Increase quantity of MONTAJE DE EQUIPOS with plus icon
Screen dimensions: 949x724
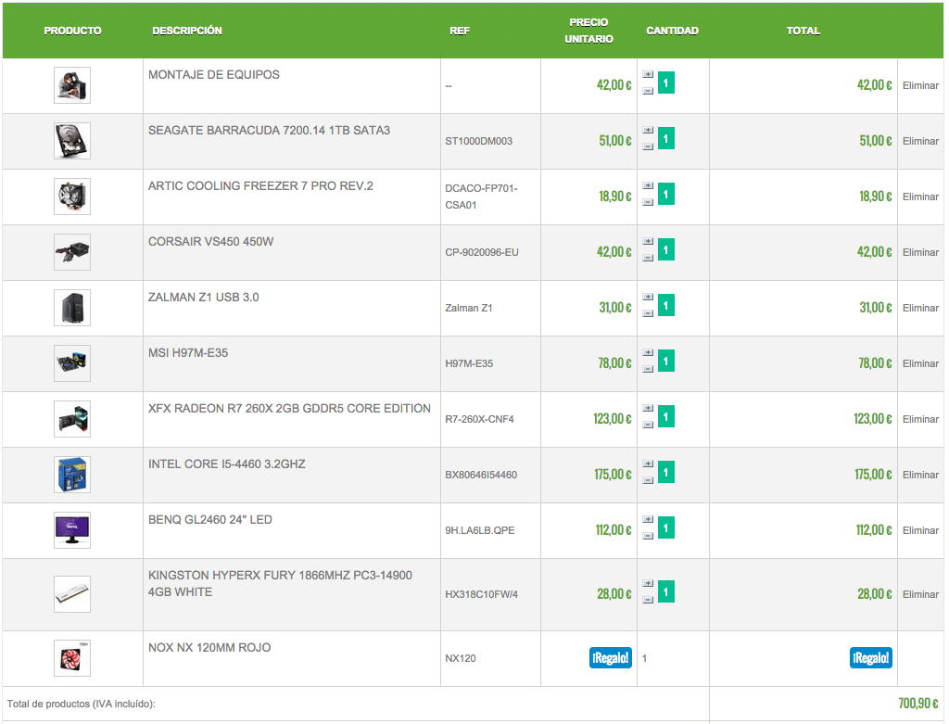pos(648,75)
